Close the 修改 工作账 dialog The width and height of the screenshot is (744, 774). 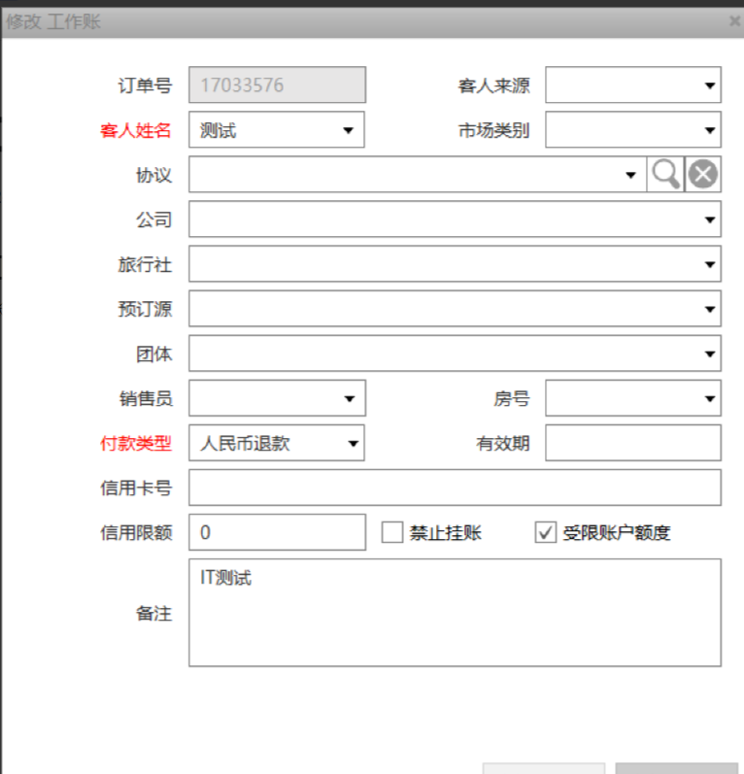point(734,20)
